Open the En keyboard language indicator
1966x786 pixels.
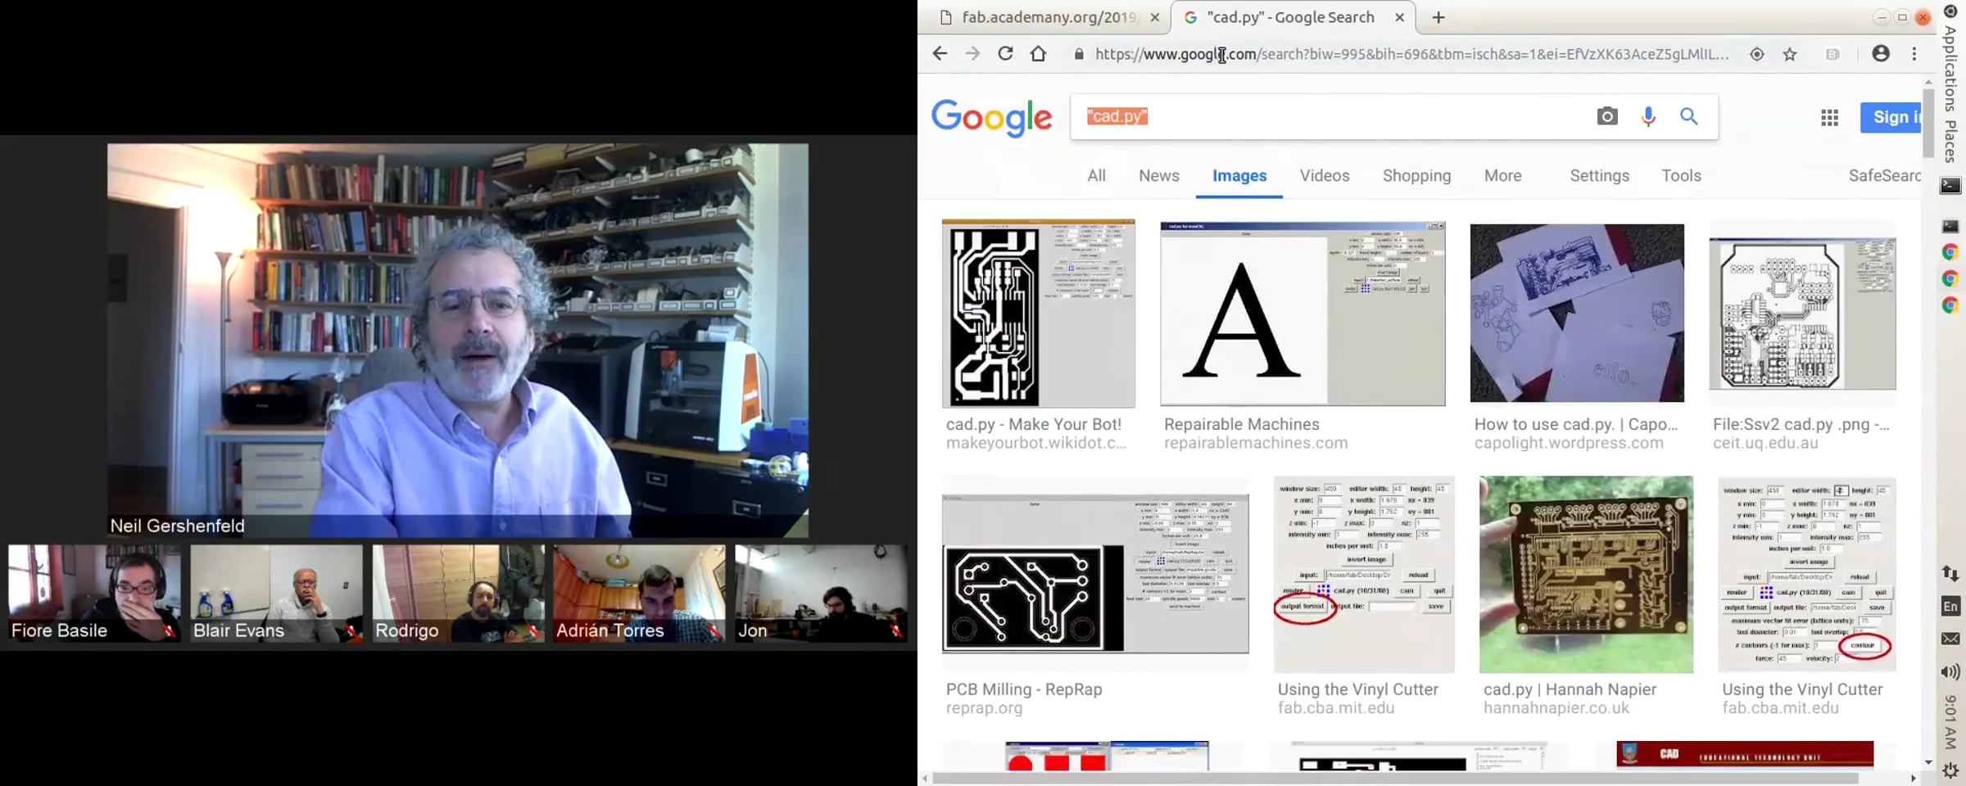coord(1950,607)
